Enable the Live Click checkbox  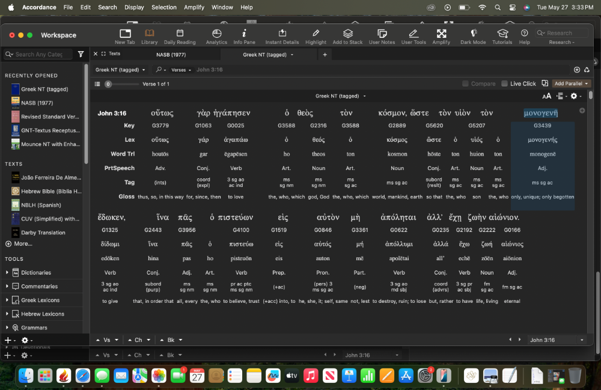coord(504,84)
